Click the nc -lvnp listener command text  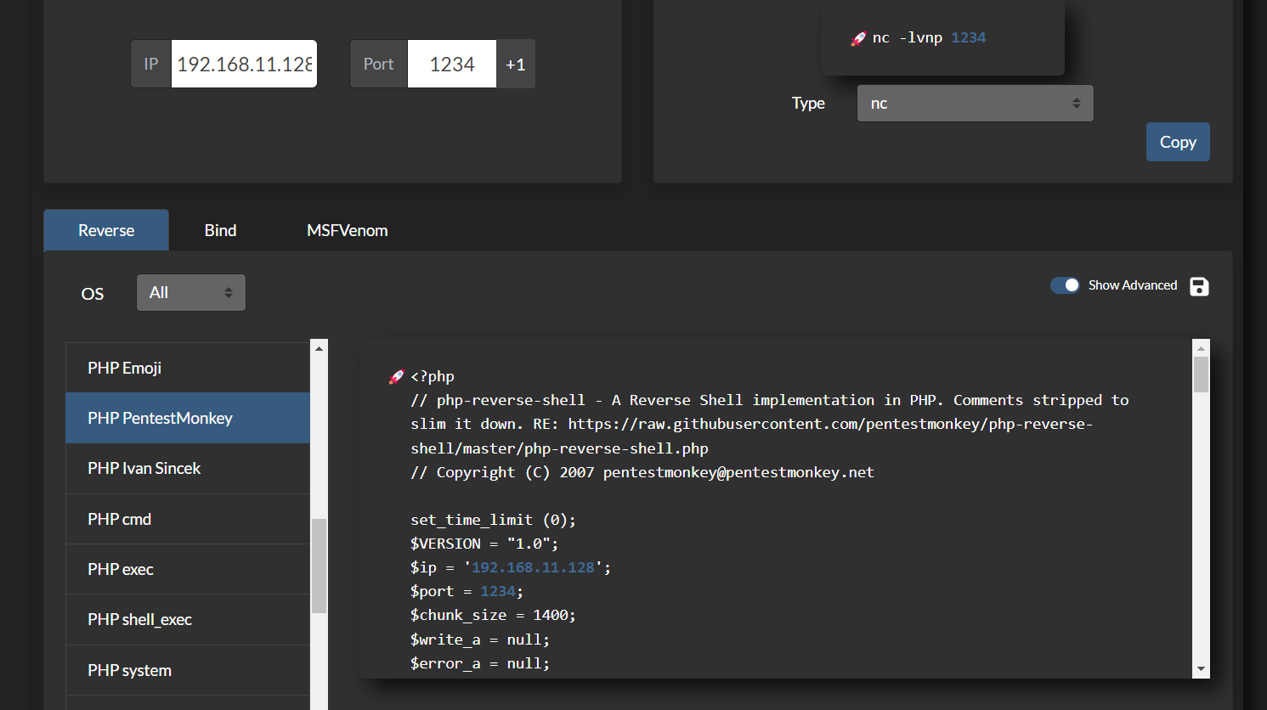[x=929, y=38]
